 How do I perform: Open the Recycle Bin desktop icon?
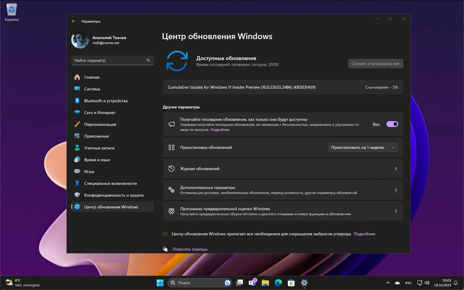(11, 12)
